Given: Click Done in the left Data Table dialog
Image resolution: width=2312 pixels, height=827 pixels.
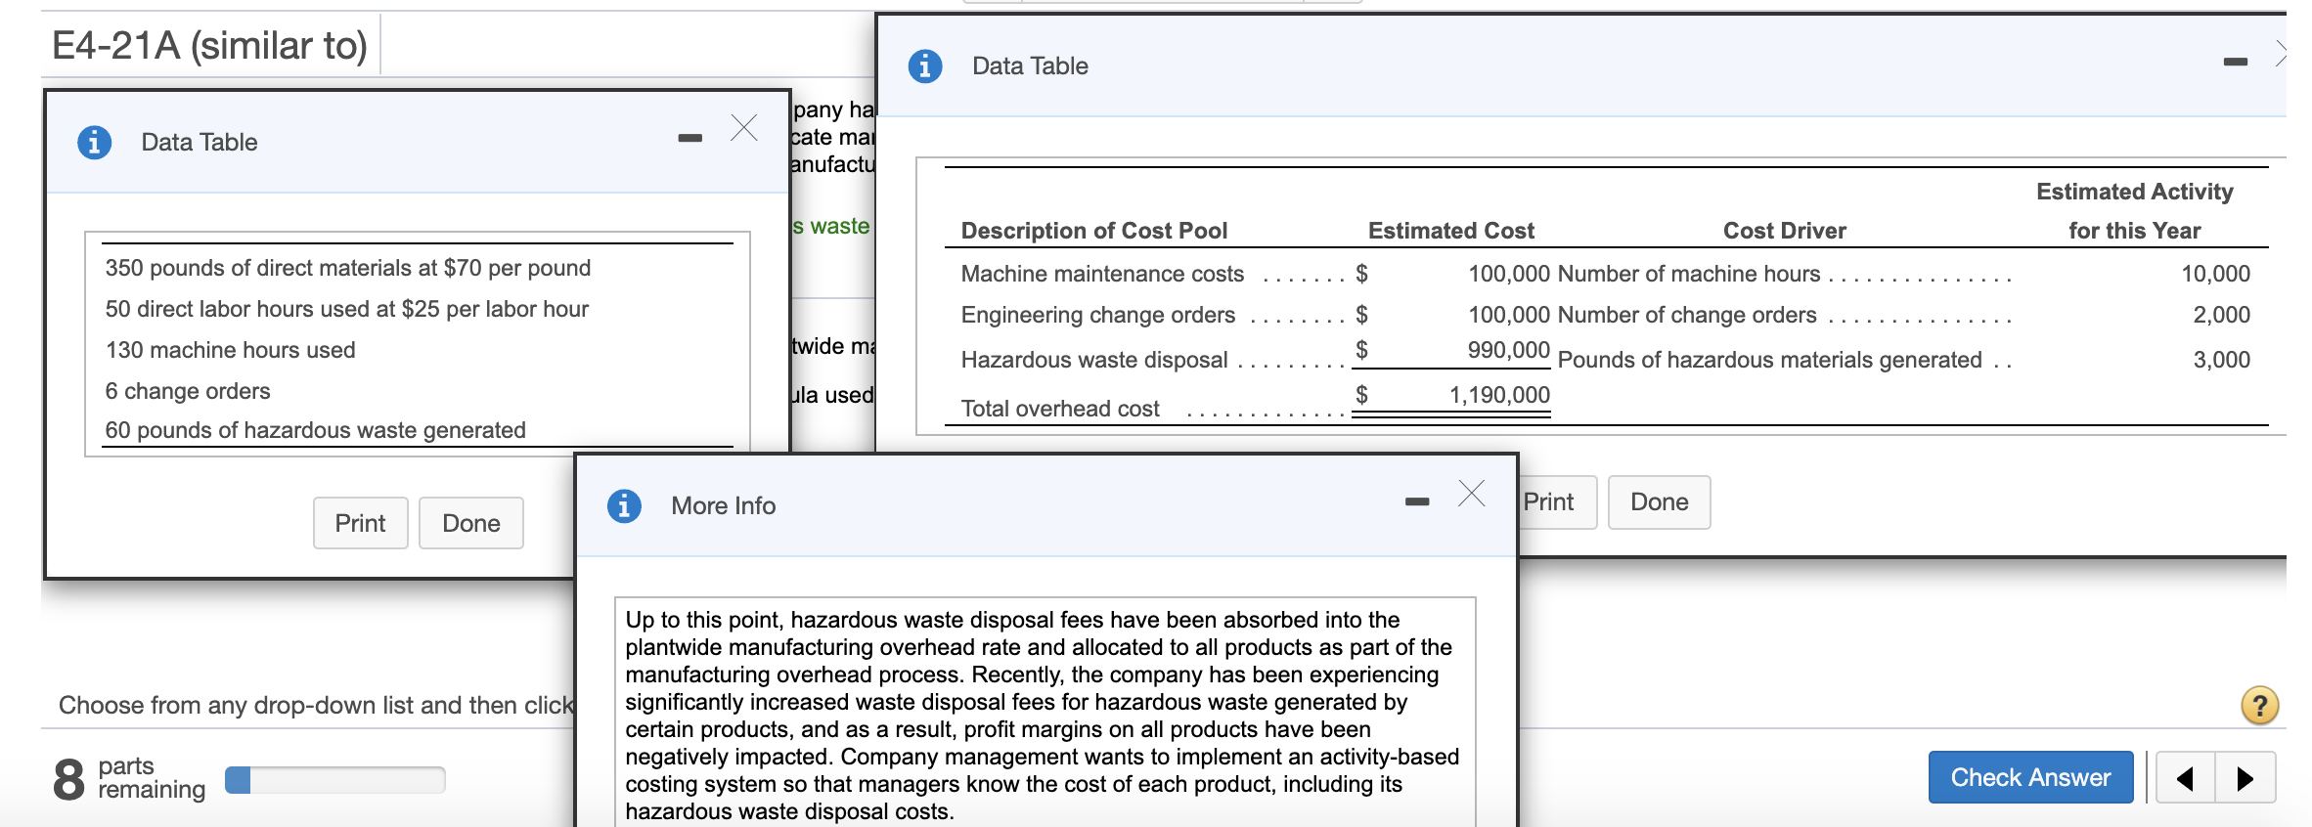Looking at the screenshot, I should [x=471, y=523].
